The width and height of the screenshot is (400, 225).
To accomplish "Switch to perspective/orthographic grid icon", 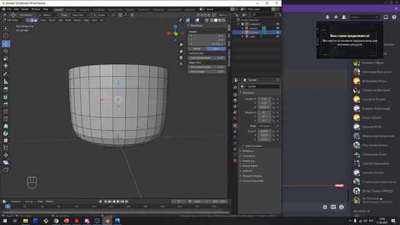I will 181,64.
